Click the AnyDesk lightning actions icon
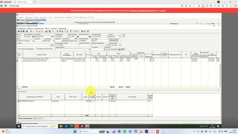The height and width of the screenshot is (134, 238). coord(215,6)
